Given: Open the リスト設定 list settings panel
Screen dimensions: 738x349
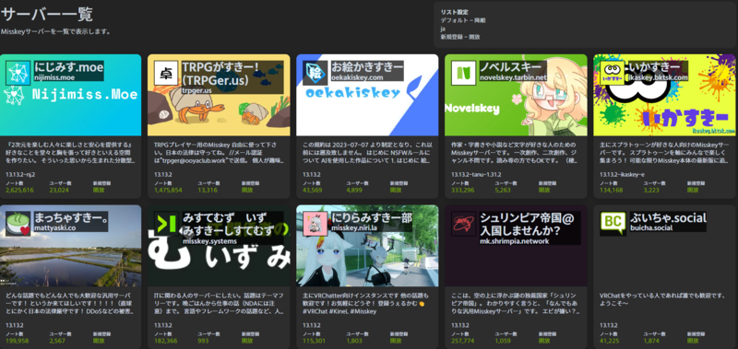Looking at the screenshot, I should (x=585, y=25).
